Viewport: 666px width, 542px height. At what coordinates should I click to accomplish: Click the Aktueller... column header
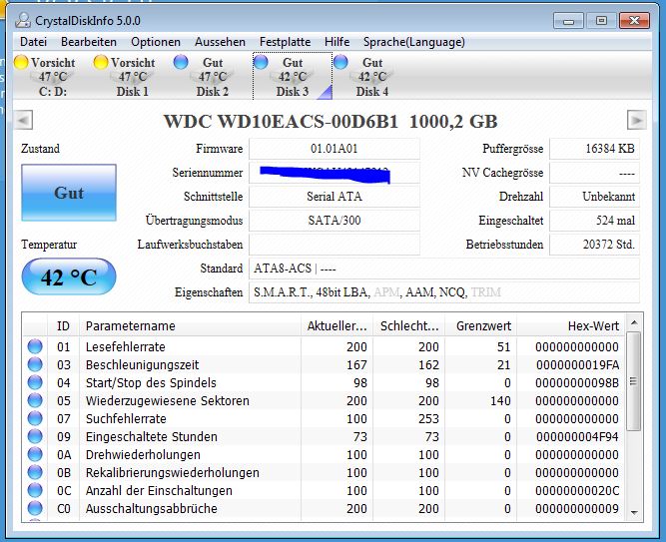coord(336,325)
